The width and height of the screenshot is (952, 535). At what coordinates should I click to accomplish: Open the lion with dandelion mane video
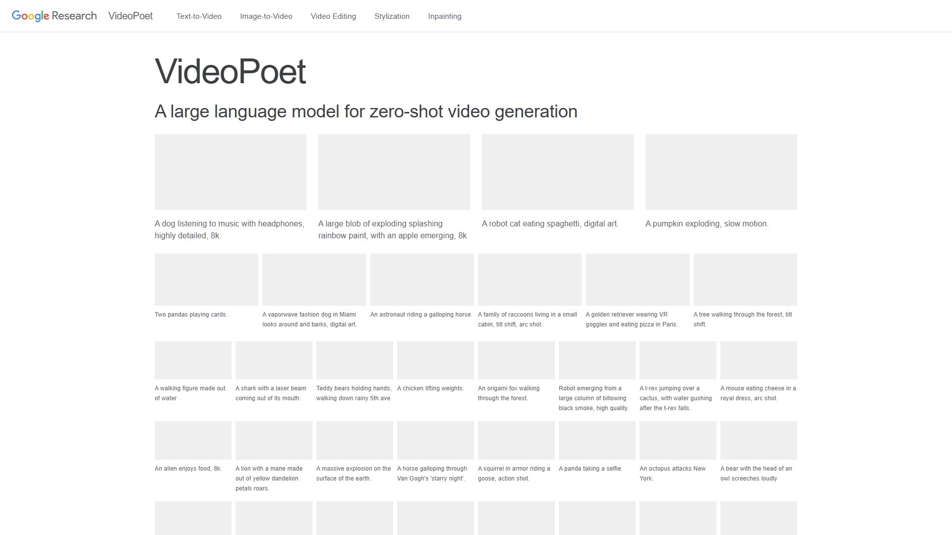(274, 440)
